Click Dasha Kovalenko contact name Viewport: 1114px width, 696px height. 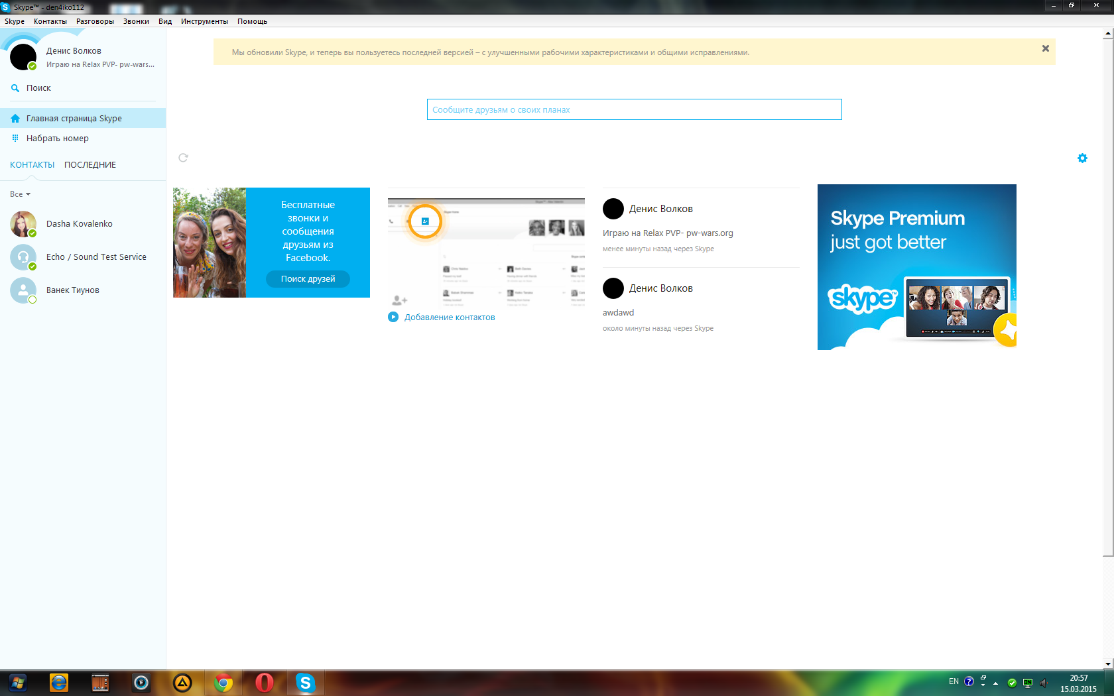(80, 224)
